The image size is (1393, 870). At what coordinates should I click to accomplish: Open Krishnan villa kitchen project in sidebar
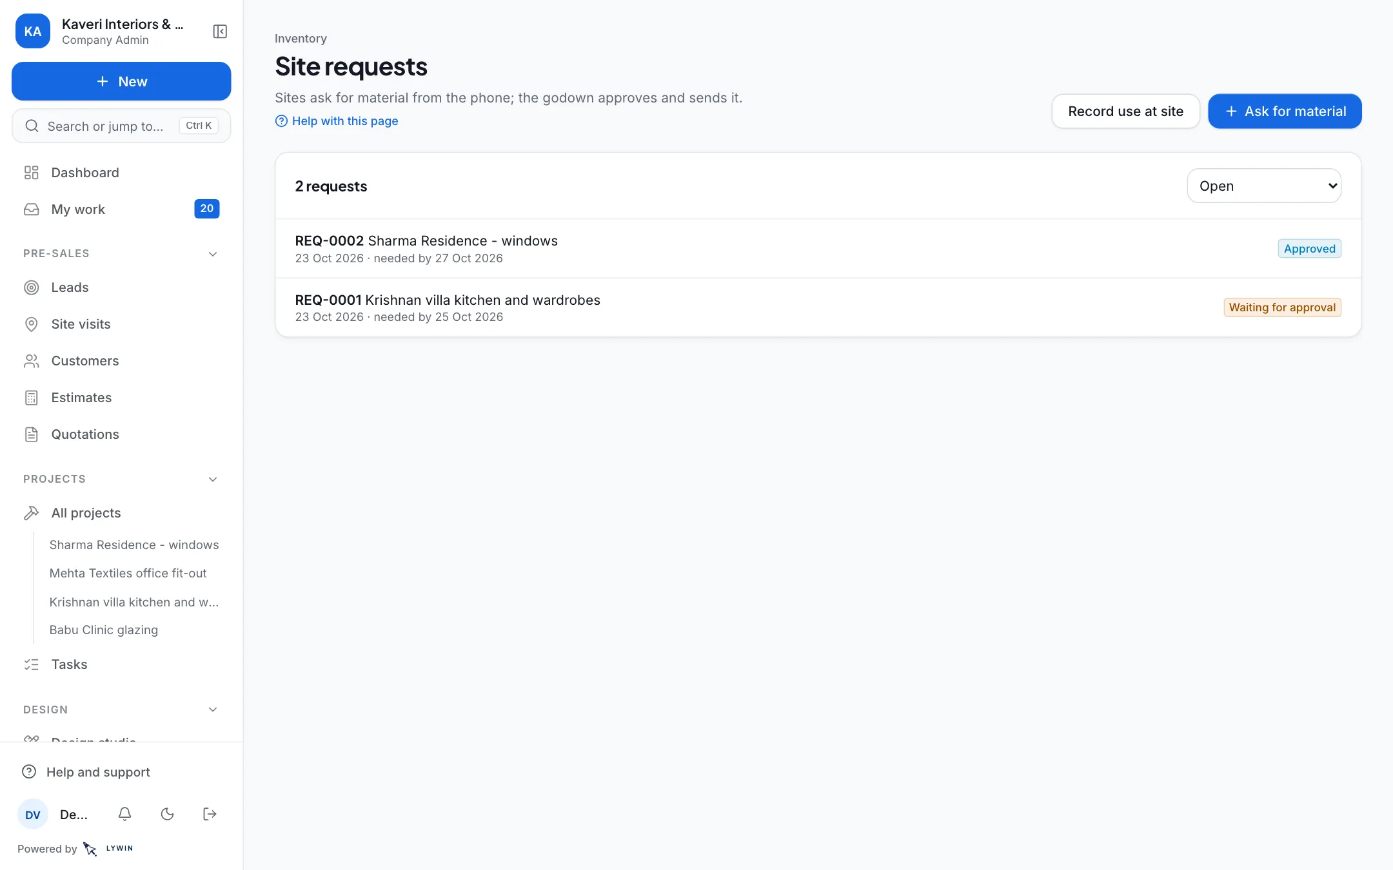[x=134, y=602]
